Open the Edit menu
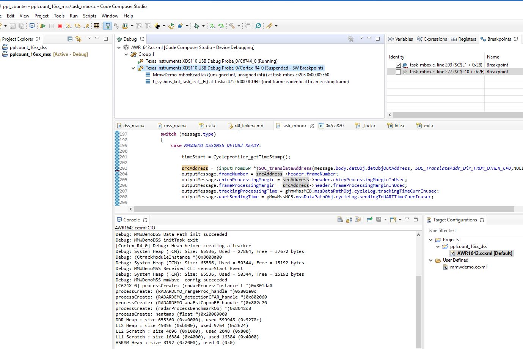Viewport: 523px width, 349px height. 11,16
